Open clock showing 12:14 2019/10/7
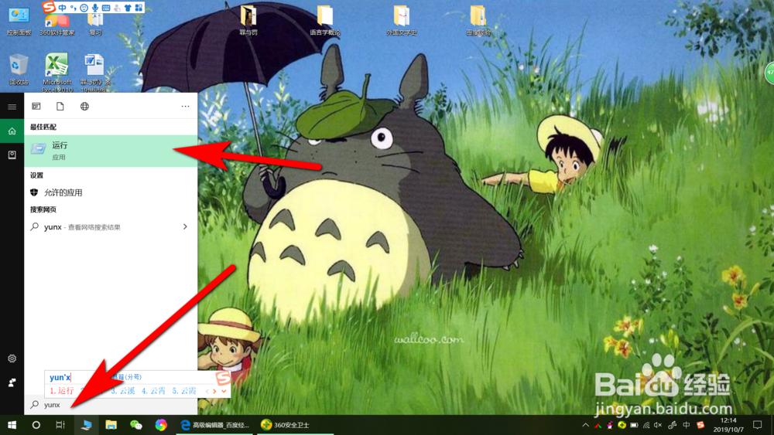The image size is (774, 435). point(728,425)
